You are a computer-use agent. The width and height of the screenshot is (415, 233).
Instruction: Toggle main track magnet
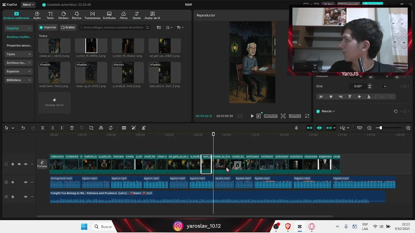point(310,128)
